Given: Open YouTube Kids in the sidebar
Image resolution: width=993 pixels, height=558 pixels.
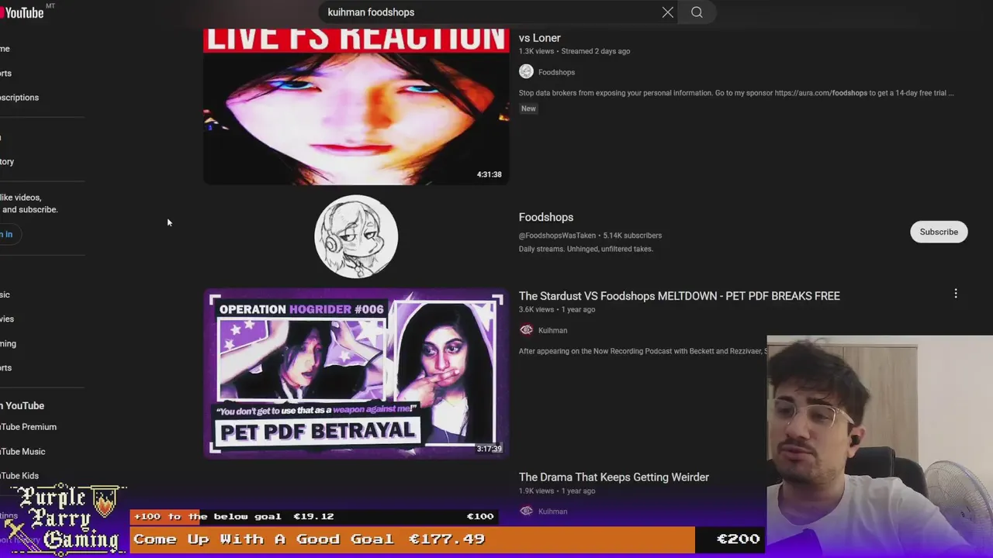Looking at the screenshot, I should [19, 476].
